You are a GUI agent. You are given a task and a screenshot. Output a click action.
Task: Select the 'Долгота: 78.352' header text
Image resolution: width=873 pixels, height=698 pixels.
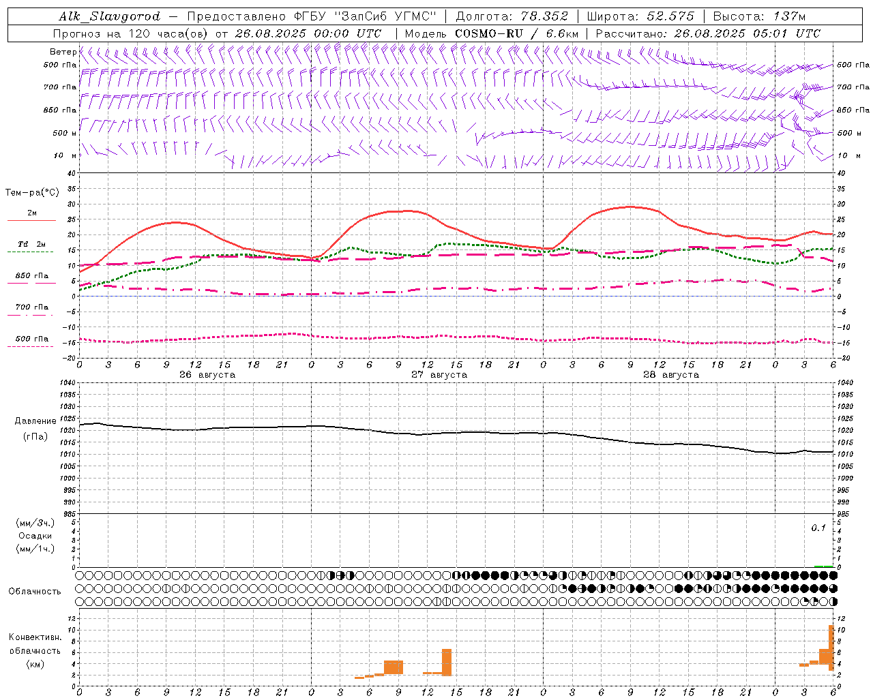point(512,16)
